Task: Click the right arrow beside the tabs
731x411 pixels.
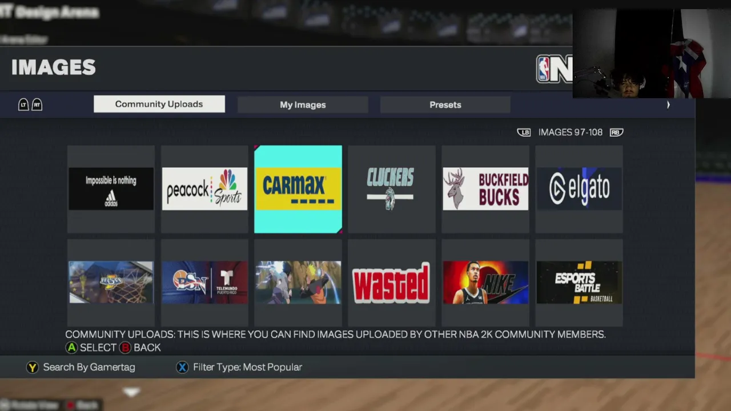Action: (x=668, y=104)
